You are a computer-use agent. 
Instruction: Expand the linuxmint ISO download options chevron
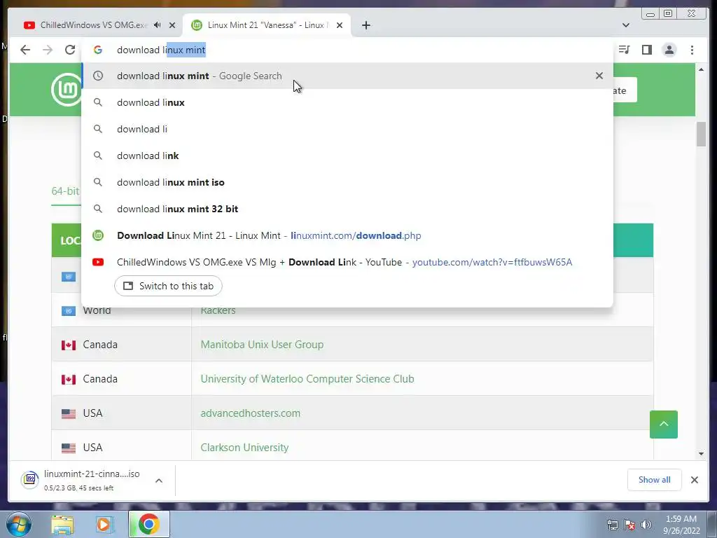[x=159, y=481]
